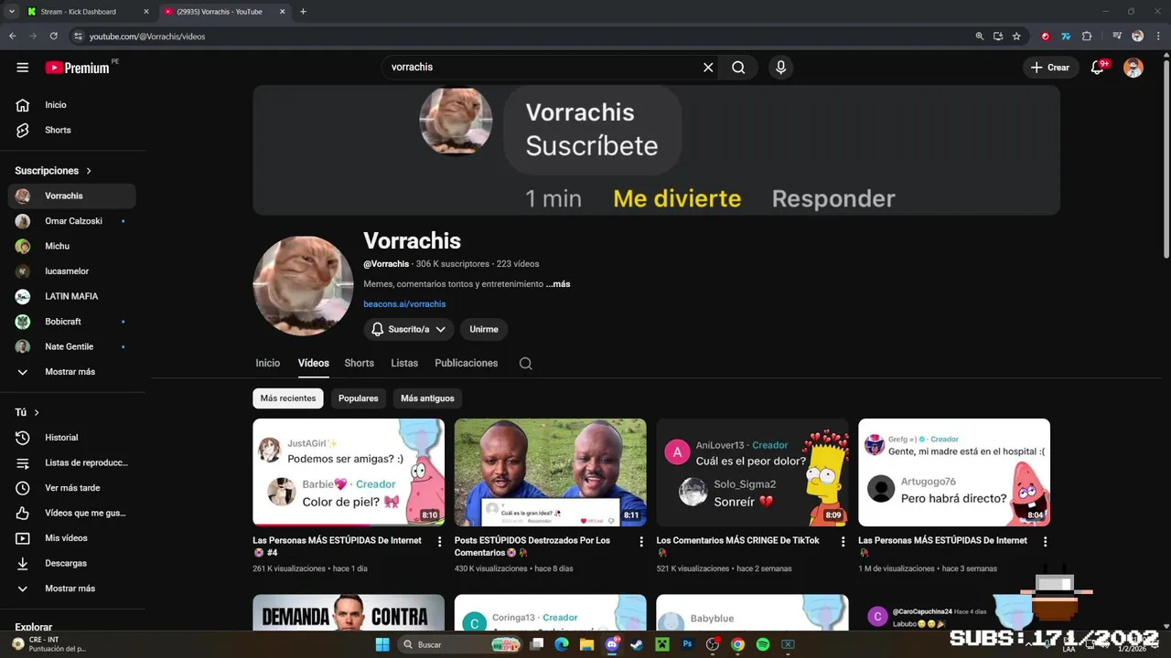Clear the search box with the X
This screenshot has width=1171, height=658.
(x=708, y=68)
